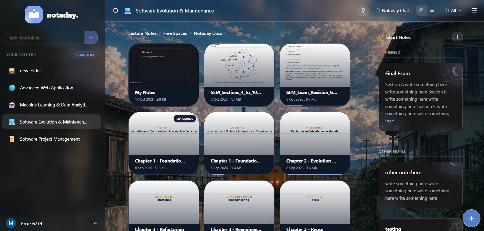
Task: Switch to grid thumbnail view
Action: [421, 10]
